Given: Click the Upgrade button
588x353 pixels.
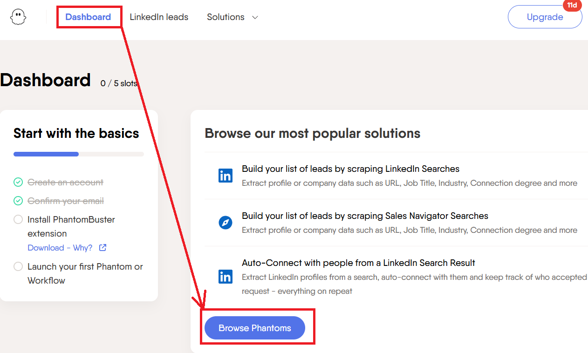Looking at the screenshot, I should [x=545, y=17].
